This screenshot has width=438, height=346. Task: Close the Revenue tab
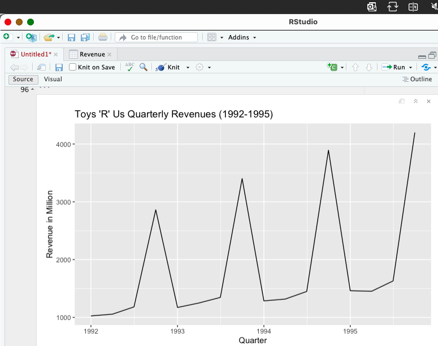110,54
